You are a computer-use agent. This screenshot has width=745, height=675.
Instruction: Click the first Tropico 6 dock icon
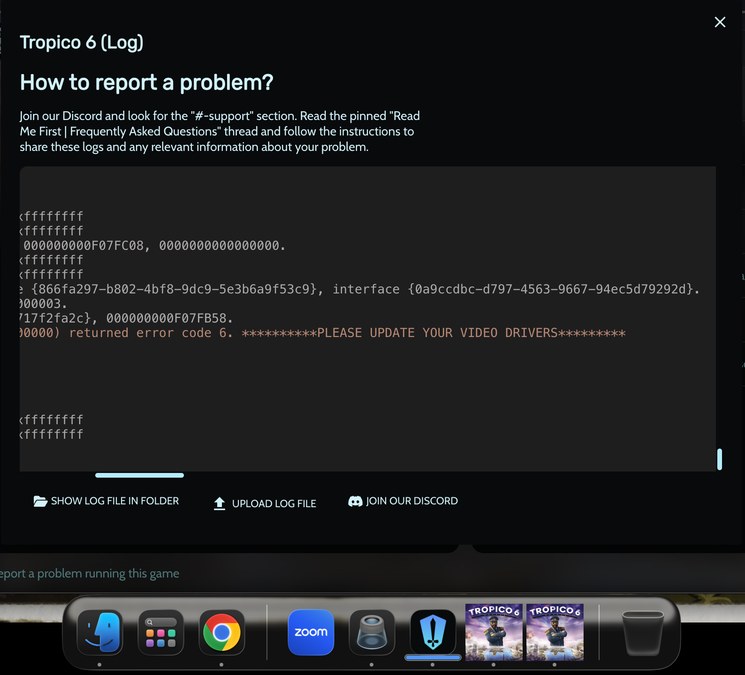pyautogui.click(x=494, y=632)
